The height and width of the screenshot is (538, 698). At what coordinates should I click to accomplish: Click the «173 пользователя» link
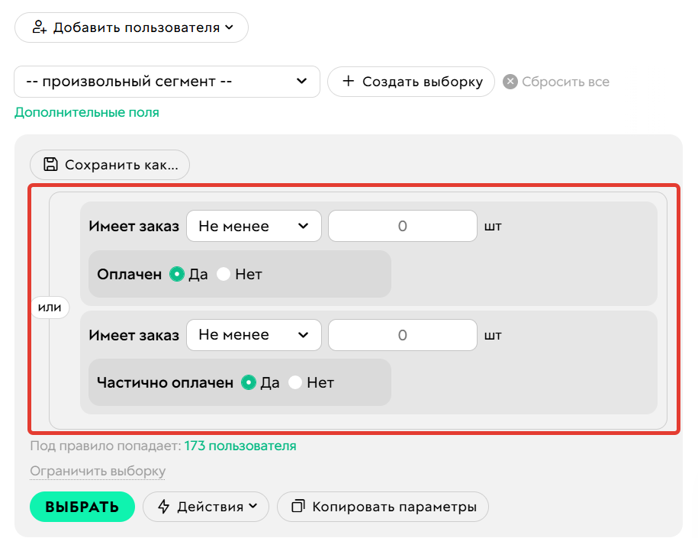coord(240,446)
